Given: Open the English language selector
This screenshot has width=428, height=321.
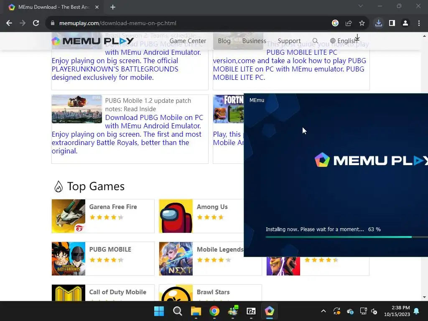Looking at the screenshot, I should pos(344,41).
